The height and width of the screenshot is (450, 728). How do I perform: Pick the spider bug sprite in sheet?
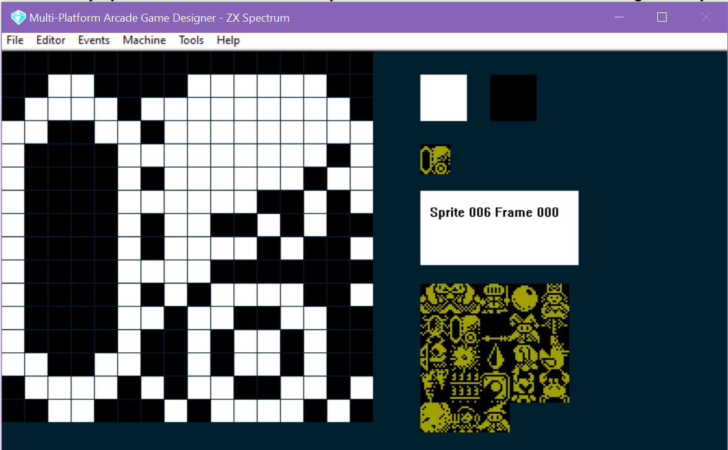click(435, 328)
